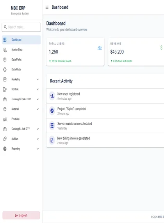Select Data Roda in the sidebar
164x223 pixels.
click(21, 69)
